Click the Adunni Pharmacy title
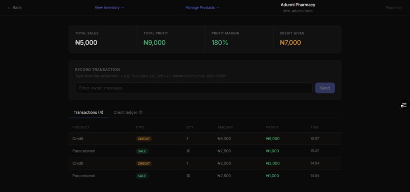410x192 pixels. click(298, 5)
